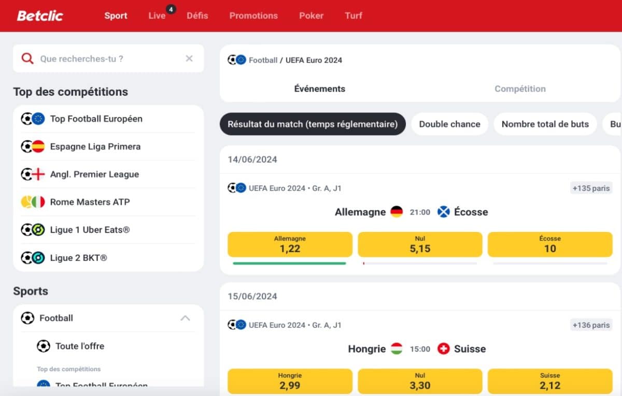Click the Hungary flag icon
This screenshot has width=622, height=396.
point(397,348)
